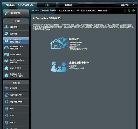The width and height of the screenshot is (138, 129).
Task: Open the 简体中文 language dropdown
Action: (x=125, y=5)
